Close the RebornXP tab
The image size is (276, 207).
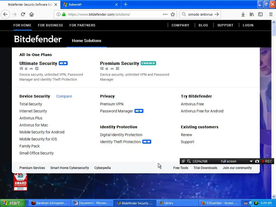click(x=116, y=5)
